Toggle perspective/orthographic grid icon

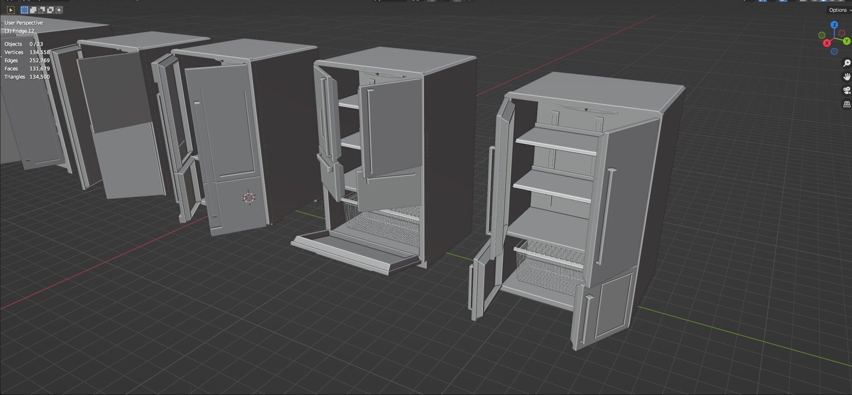tap(847, 104)
